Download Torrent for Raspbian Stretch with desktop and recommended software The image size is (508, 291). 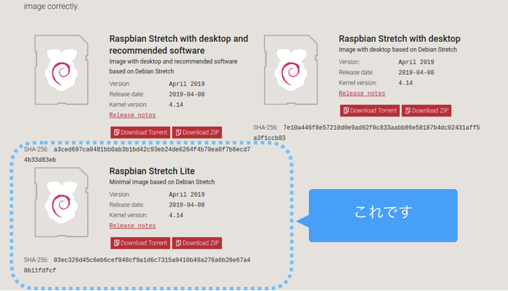(140, 133)
